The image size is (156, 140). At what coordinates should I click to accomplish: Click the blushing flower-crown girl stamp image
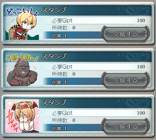pyautogui.click(x=22, y=116)
